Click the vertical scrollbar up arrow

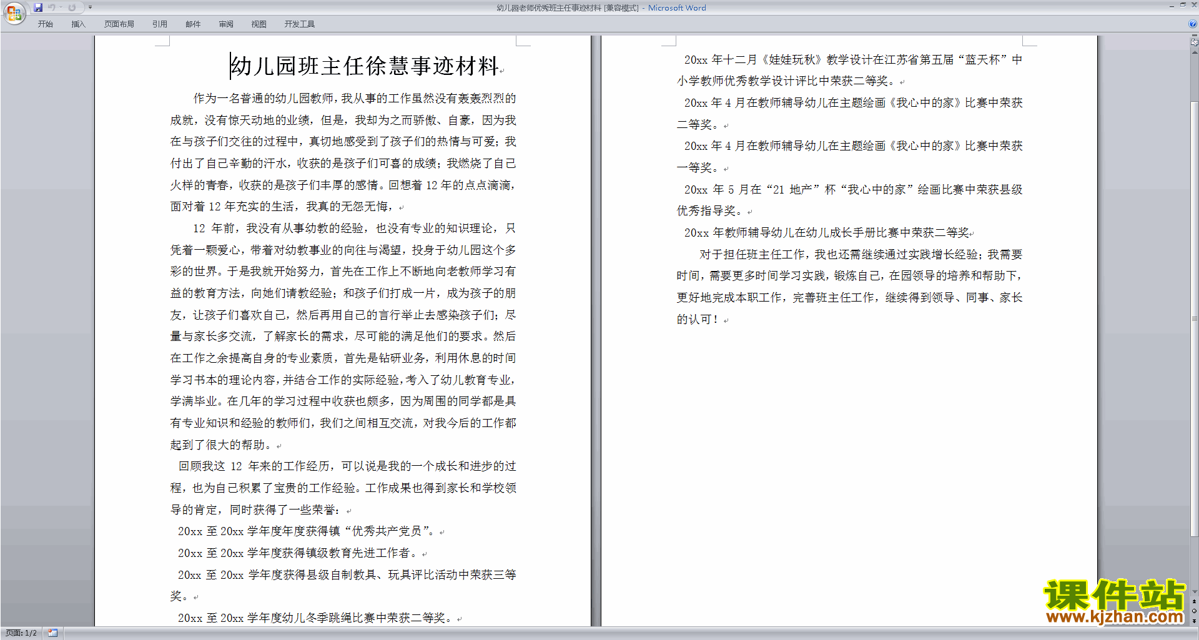pyautogui.click(x=1195, y=52)
